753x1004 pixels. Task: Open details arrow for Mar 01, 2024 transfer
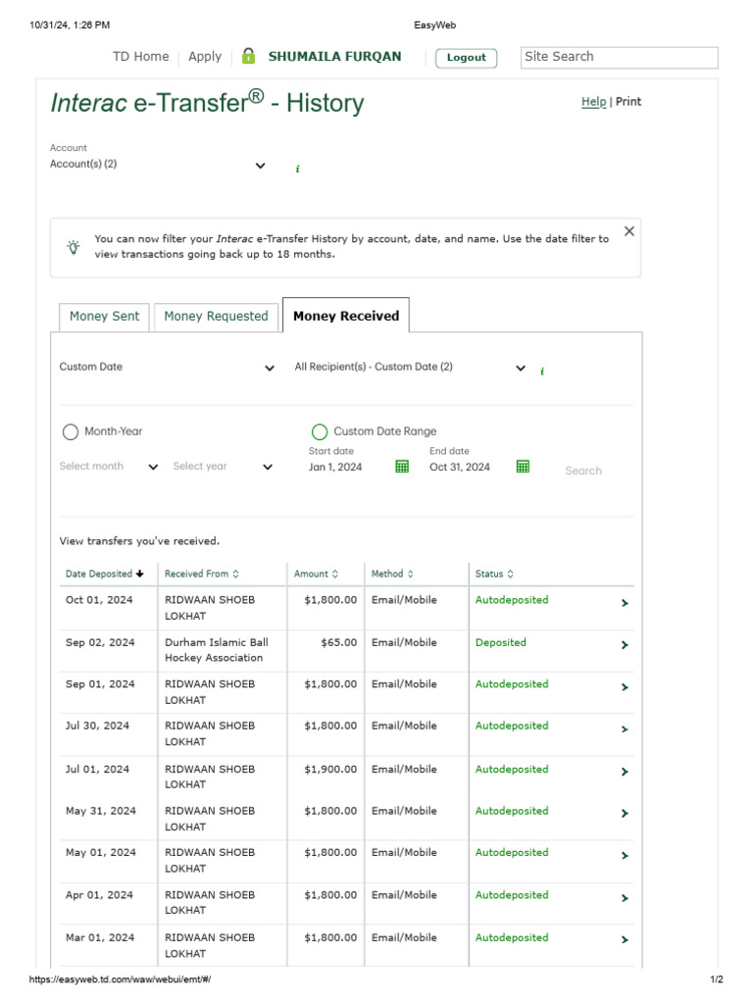pos(625,939)
